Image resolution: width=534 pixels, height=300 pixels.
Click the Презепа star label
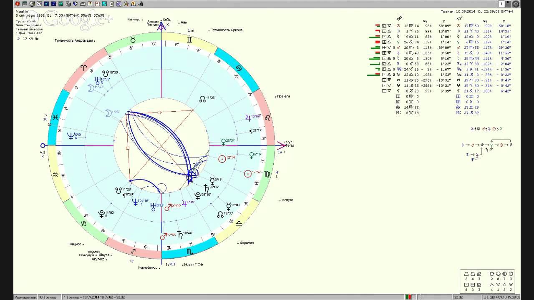[x=283, y=96]
